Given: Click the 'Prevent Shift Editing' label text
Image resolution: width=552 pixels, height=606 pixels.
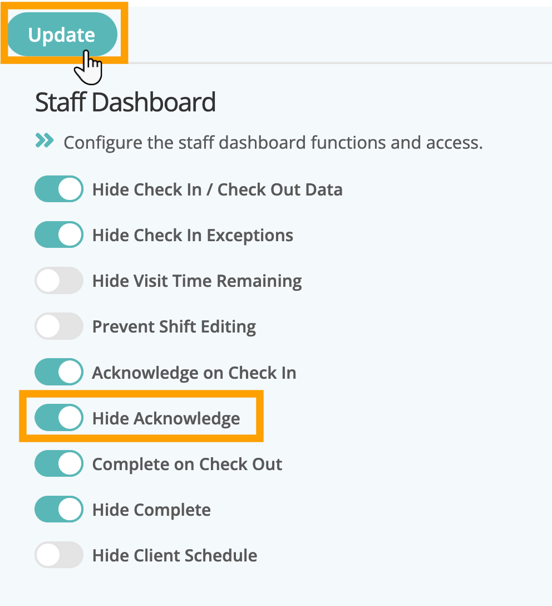Looking at the screenshot, I should [174, 326].
